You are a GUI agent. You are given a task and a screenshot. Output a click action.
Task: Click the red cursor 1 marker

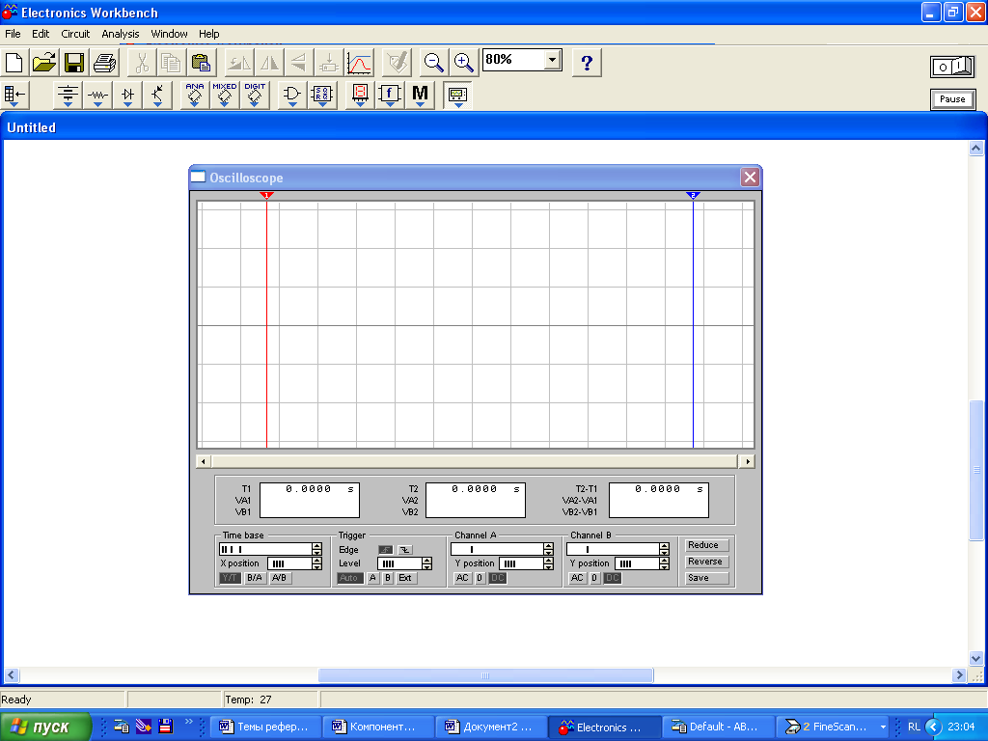266,195
